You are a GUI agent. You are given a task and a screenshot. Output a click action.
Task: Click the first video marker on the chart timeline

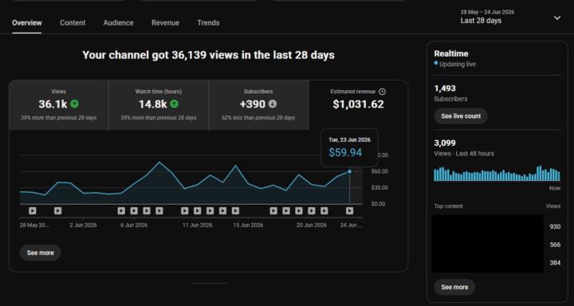click(x=33, y=211)
